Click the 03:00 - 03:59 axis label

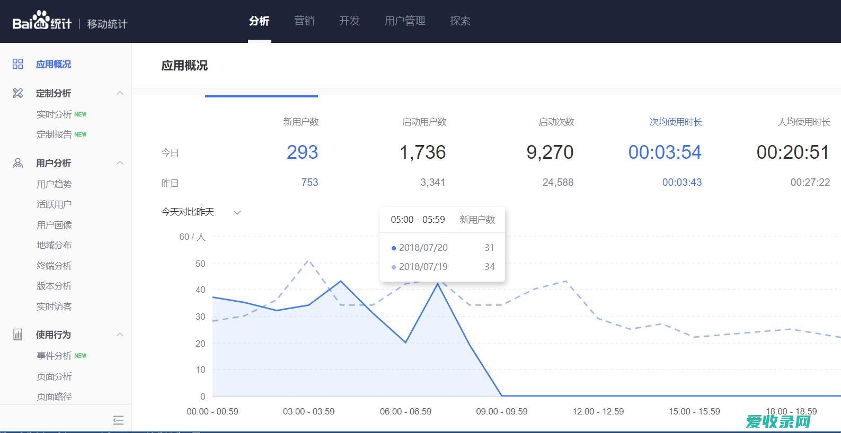coord(308,411)
